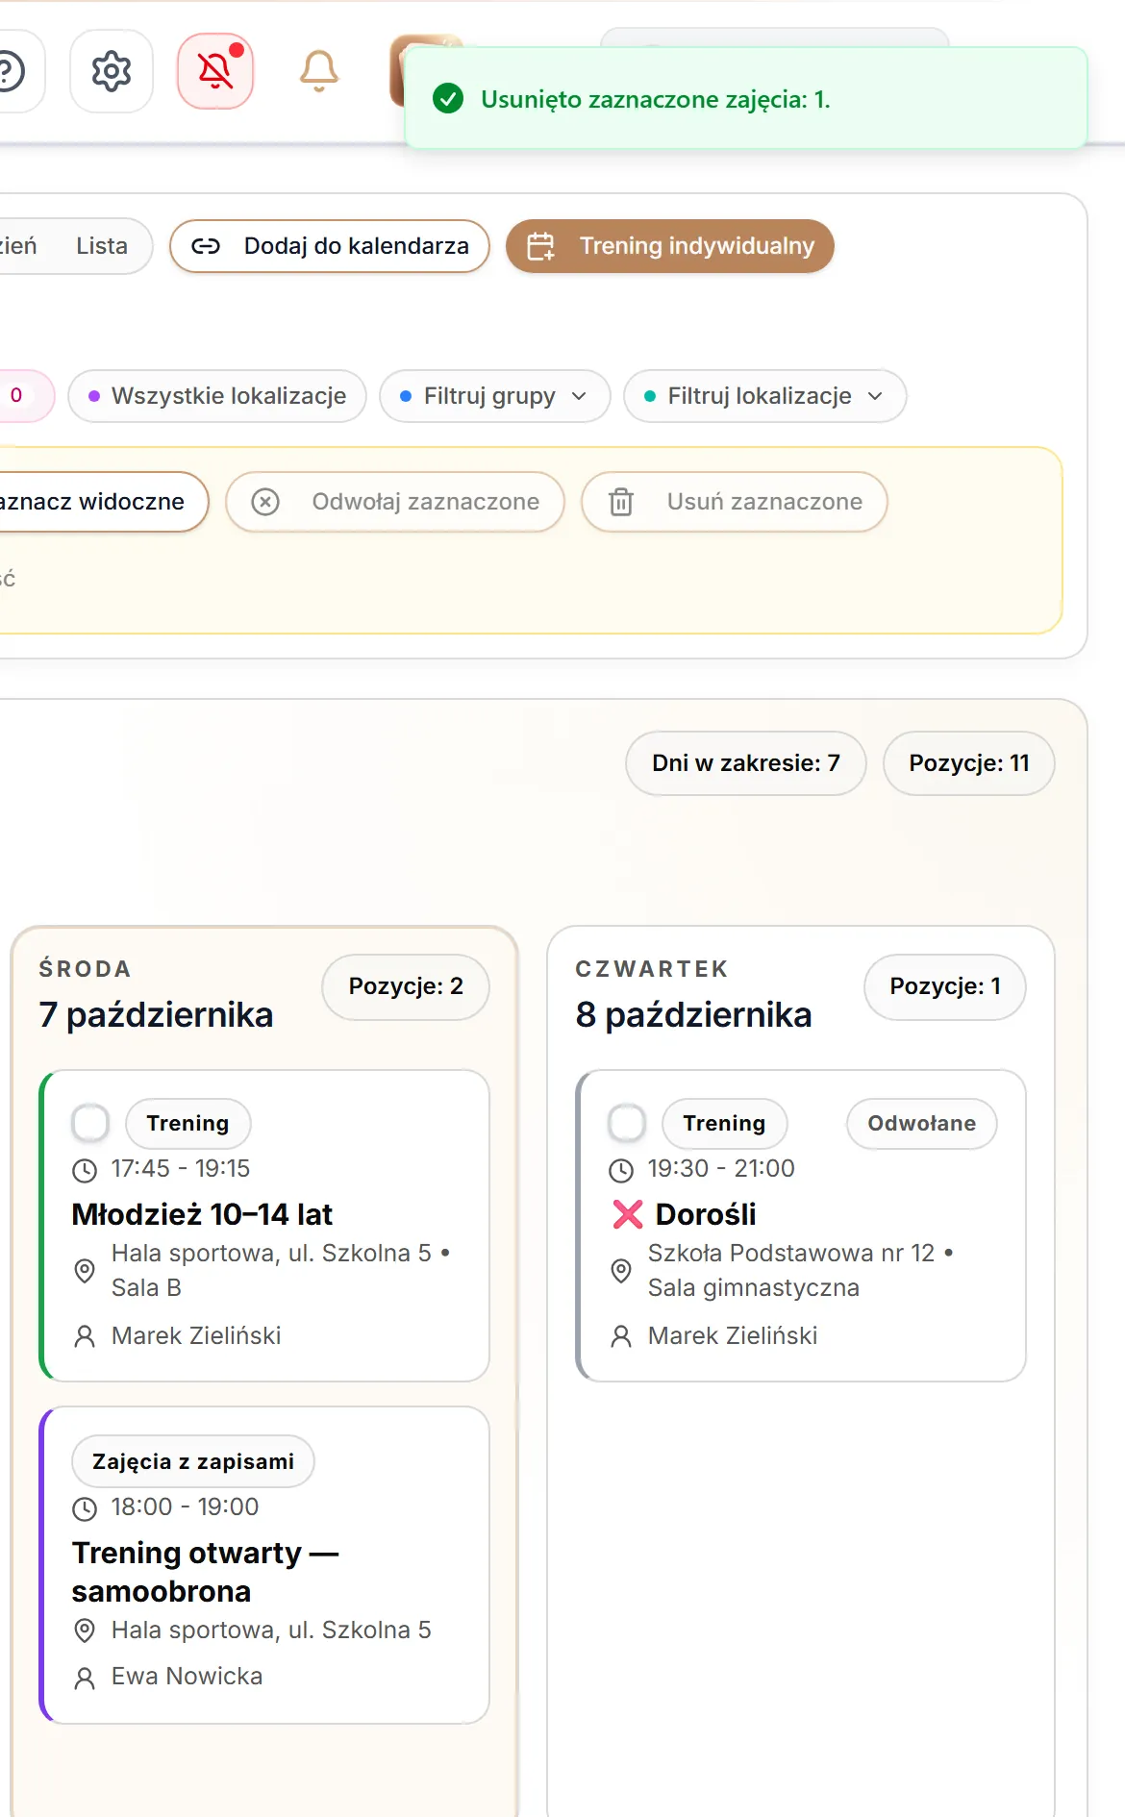
Task: Click the link icon in Dodaj do kalendarza
Action: 206,246
